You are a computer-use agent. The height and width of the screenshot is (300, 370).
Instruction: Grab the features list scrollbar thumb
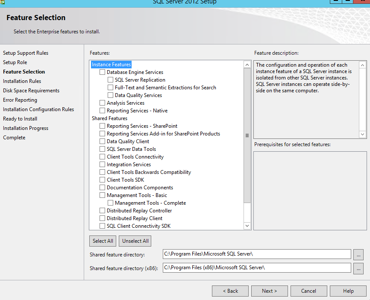pyautogui.click(x=247, y=135)
